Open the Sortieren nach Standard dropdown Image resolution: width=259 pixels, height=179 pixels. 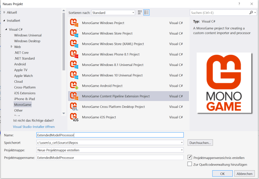113,13
